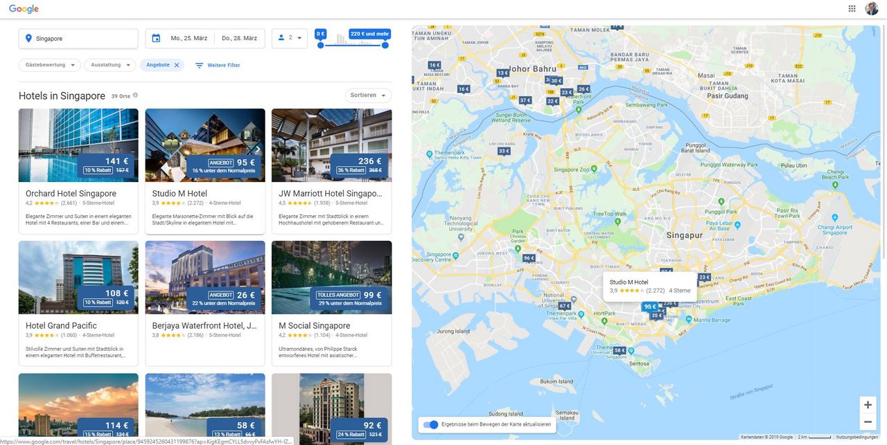Select the 58 € price marker on map
The width and height of the screenshot is (887, 445).
tap(620, 351)
